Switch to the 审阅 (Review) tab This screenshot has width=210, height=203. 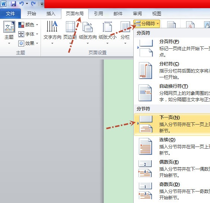point(137,13)
